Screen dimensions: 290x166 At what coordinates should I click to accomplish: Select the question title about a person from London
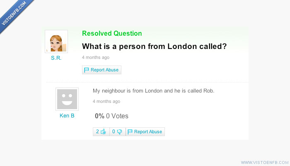(x=154, y=46)
